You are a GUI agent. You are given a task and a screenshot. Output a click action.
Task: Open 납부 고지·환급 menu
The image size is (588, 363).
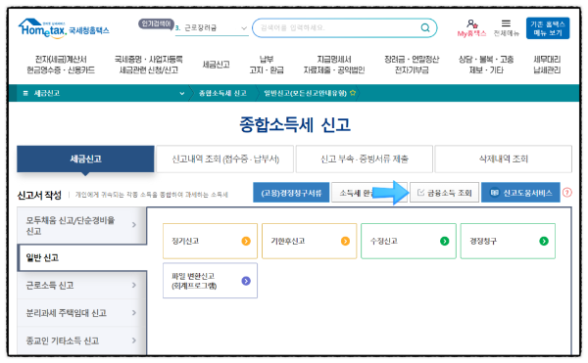coord(267,65)
